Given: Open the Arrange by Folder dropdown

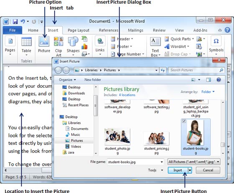Looking at the screenshot, I should pos(208,92).
